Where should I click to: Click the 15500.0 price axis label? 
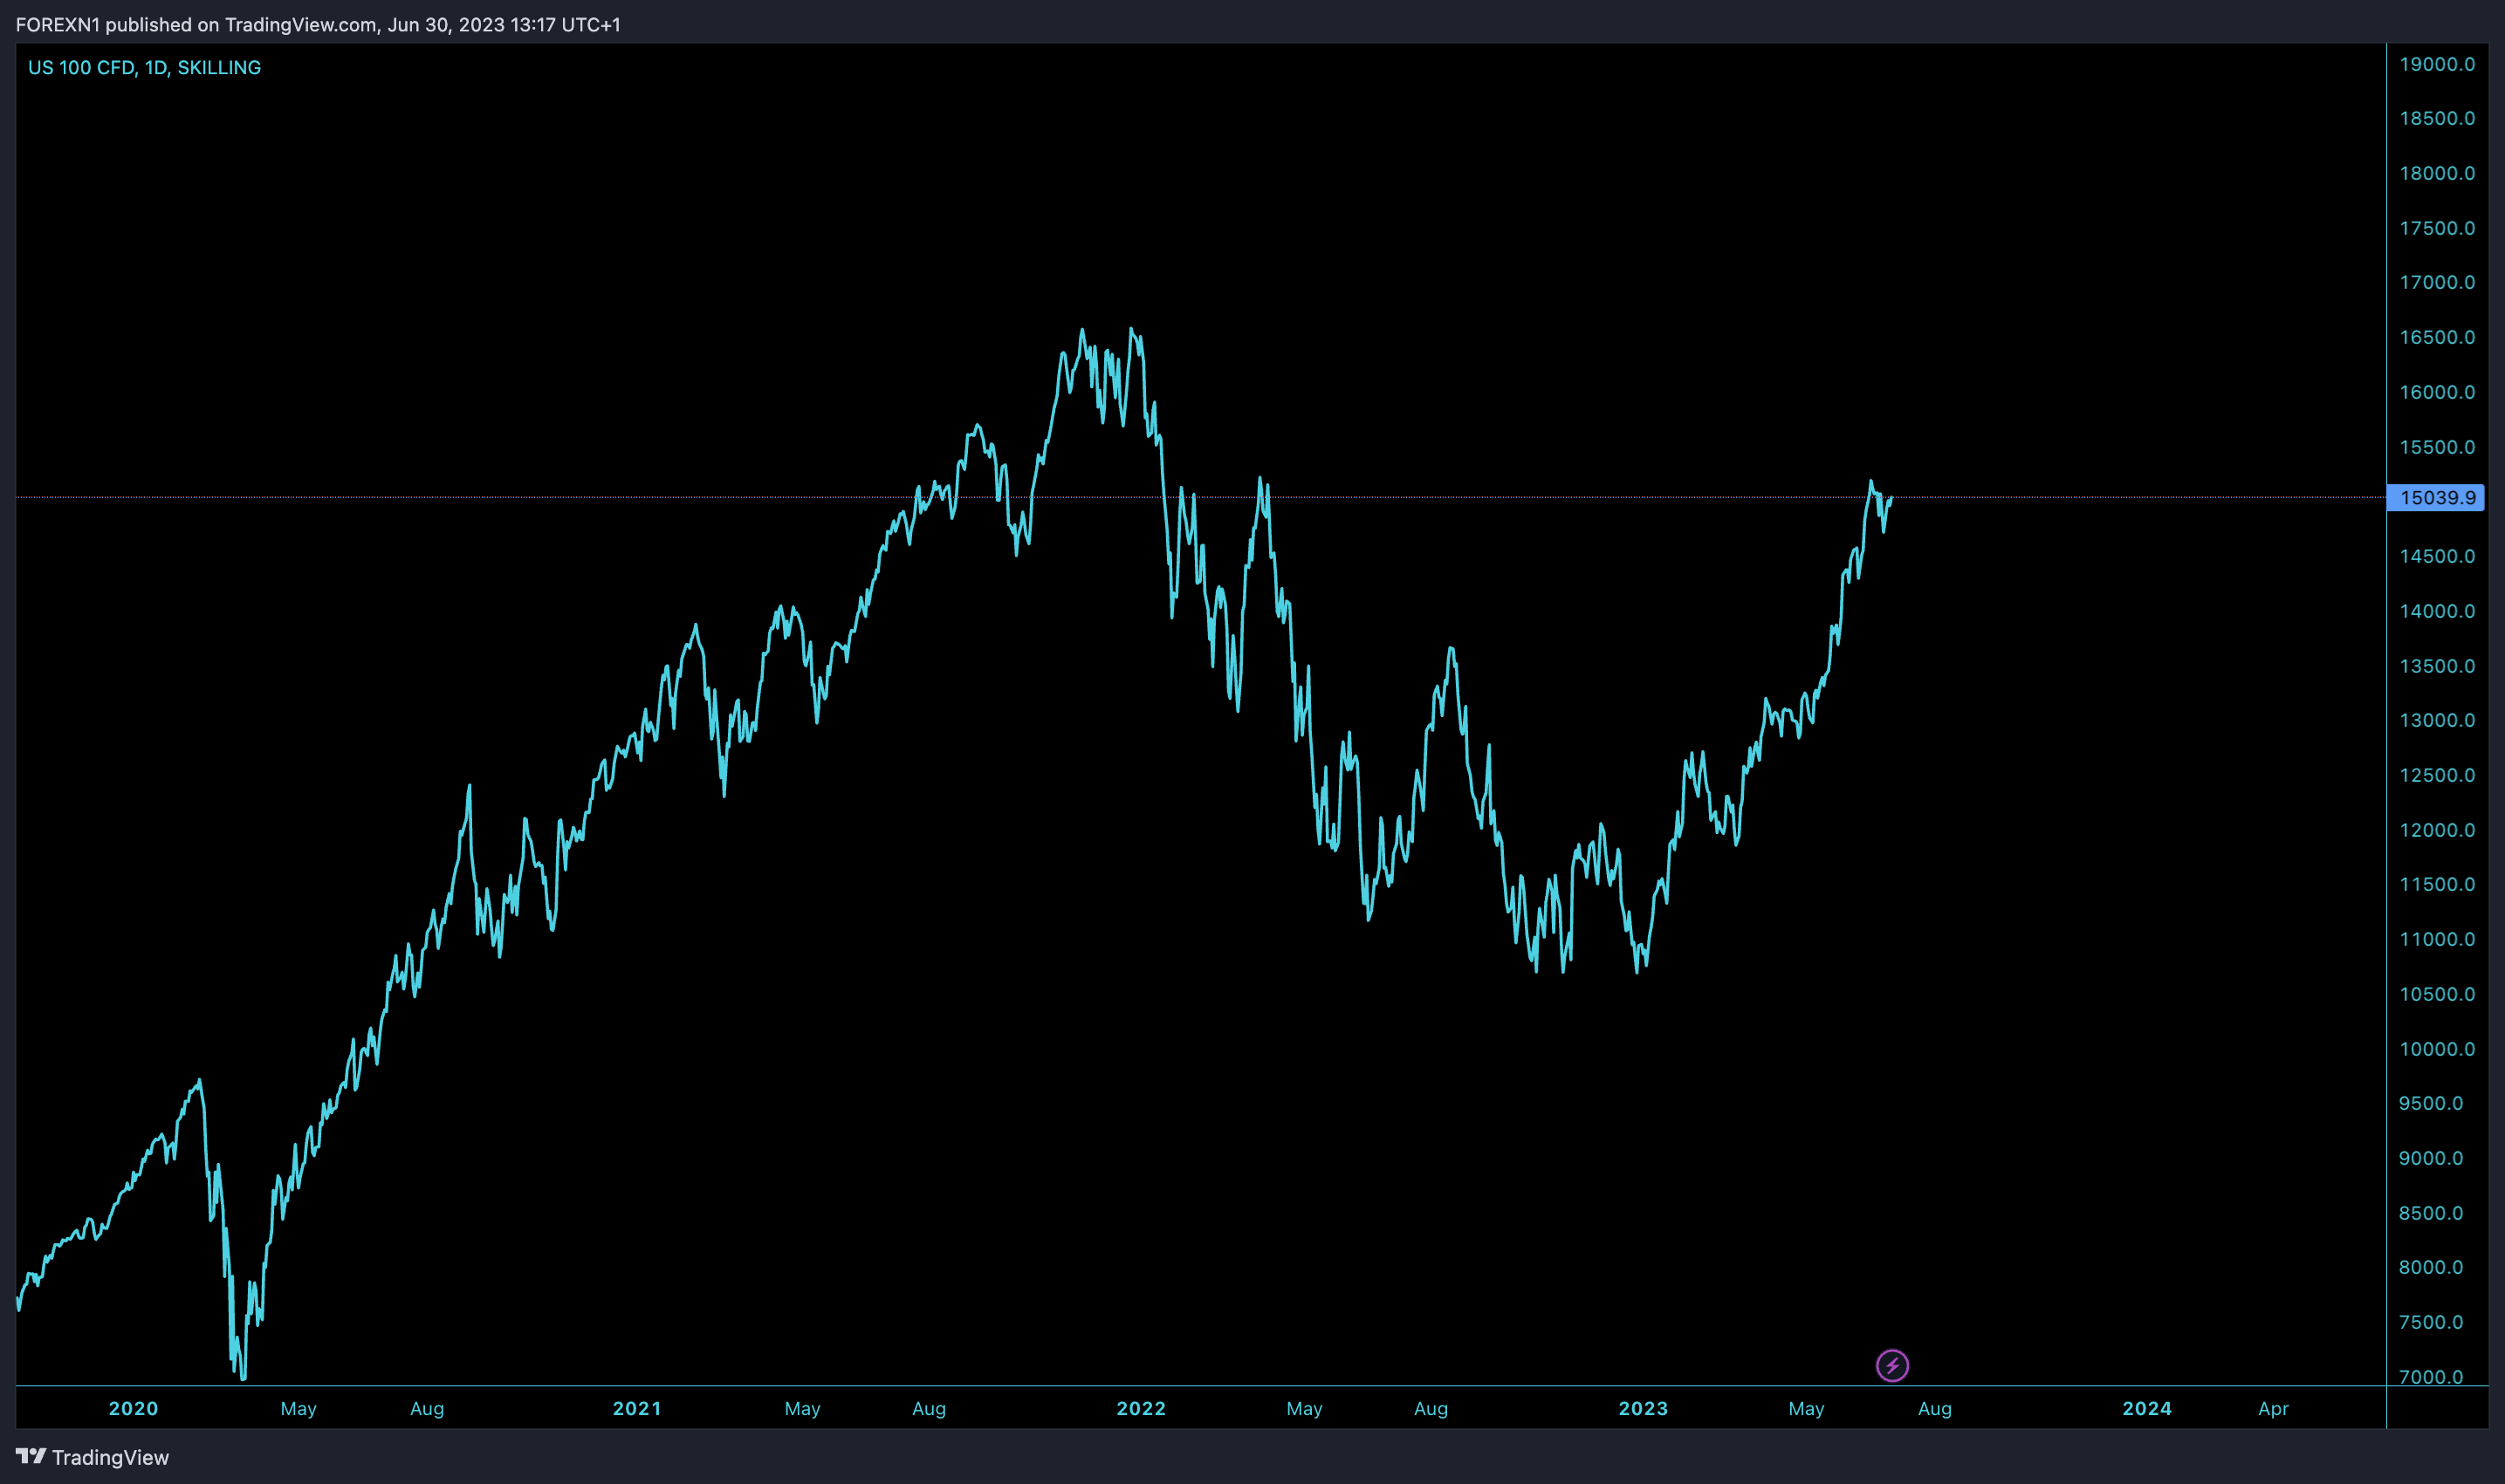pos(2437,447)
